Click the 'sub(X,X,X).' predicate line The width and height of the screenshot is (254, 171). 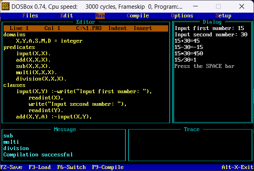33,66
